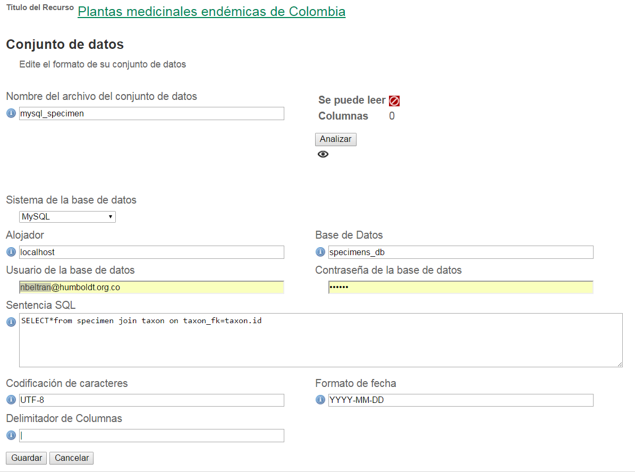
Task: Click the mysql_specimen filename input field
Action: pos(151,113)
